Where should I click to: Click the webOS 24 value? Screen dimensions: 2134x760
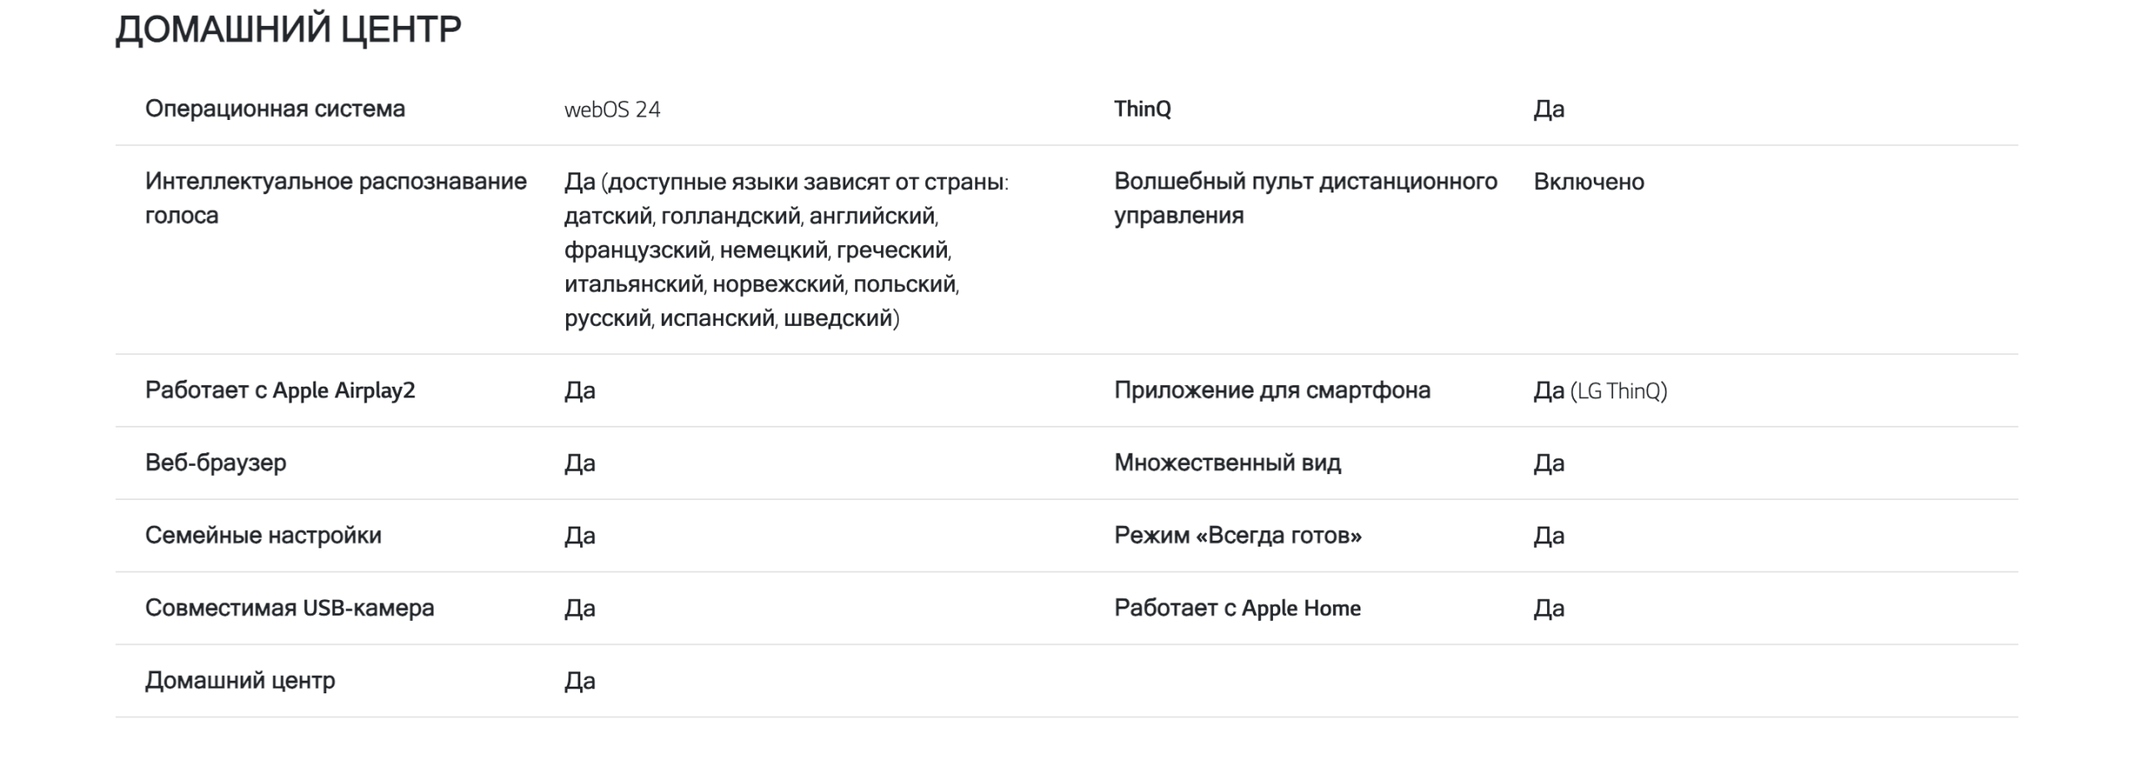point(612,110)
